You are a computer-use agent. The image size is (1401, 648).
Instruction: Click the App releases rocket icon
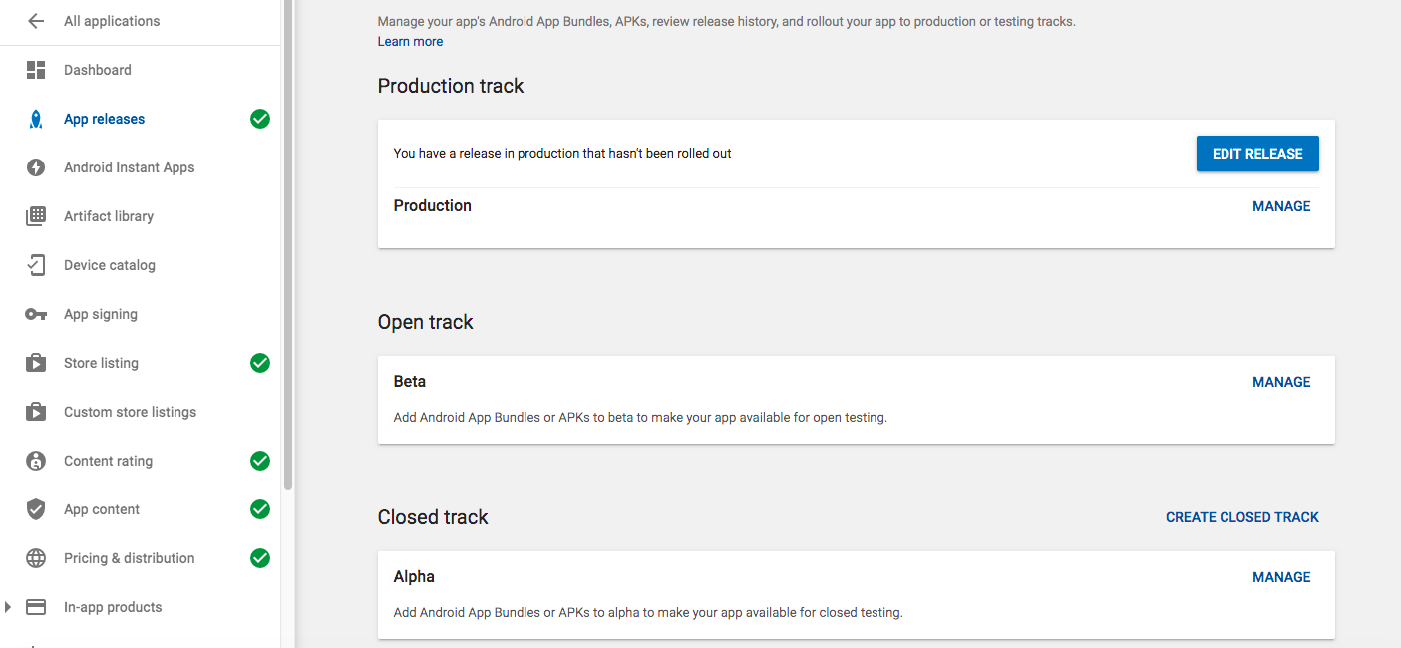click(36, 119)
